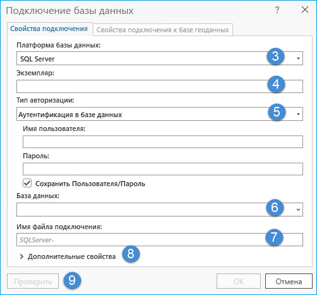The width and height of the screenshot is (317, 295).
Task: Switch to Свойства подключения tab
Action: pyautogui.click(x=49, y=28)
